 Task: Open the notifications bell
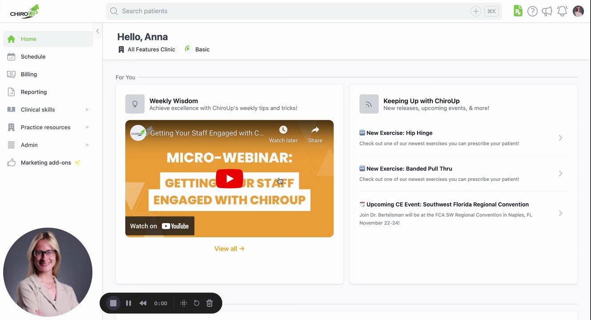click(562, 11)
